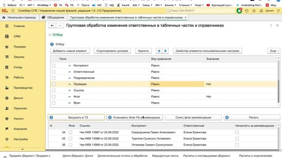Expand sidebar sections with bottom arrow
This screenshot has width=282, height=158.
click(22, 149)
